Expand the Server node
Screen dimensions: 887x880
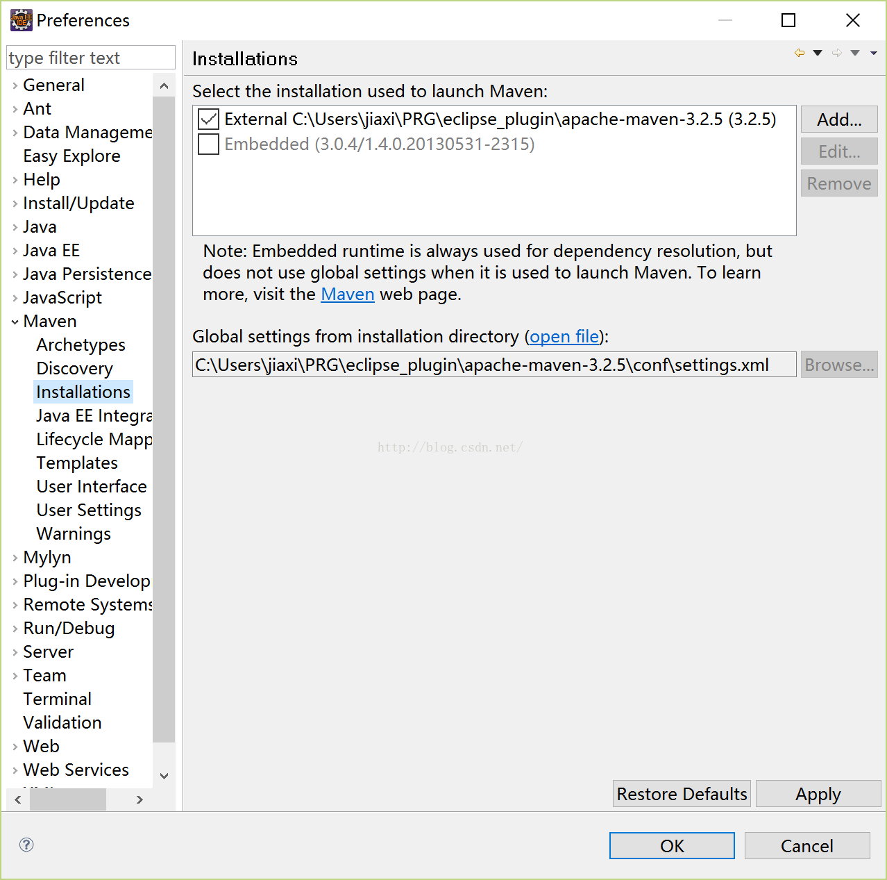click(x=15, y=652)
